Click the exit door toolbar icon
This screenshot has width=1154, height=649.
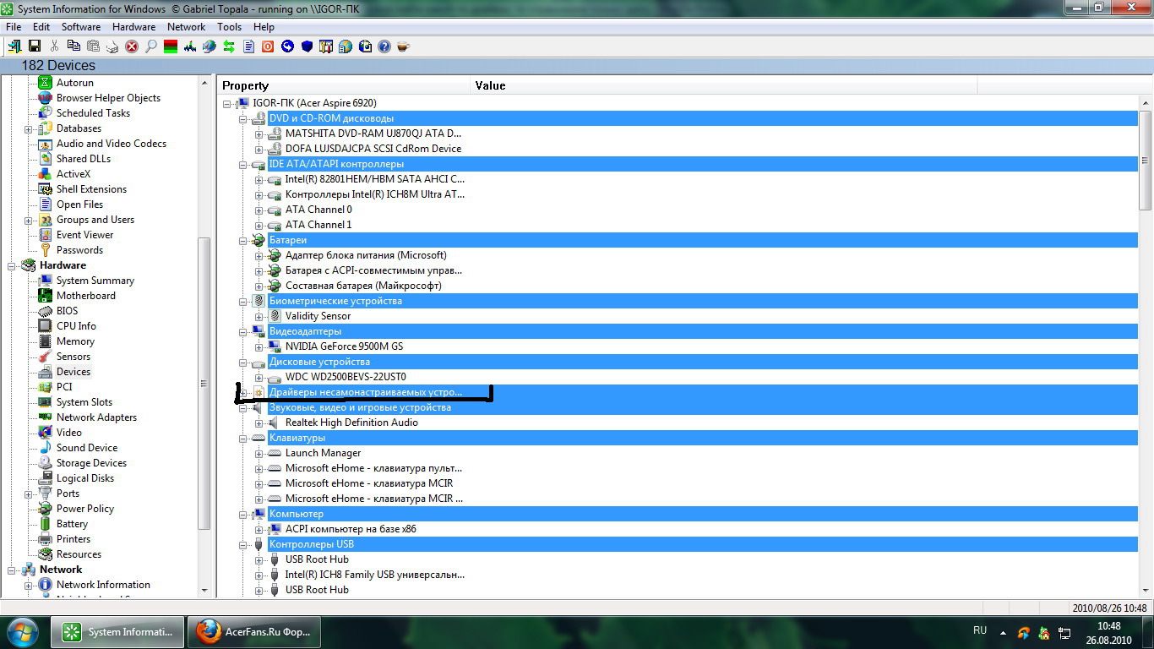[x=15, y=46]
